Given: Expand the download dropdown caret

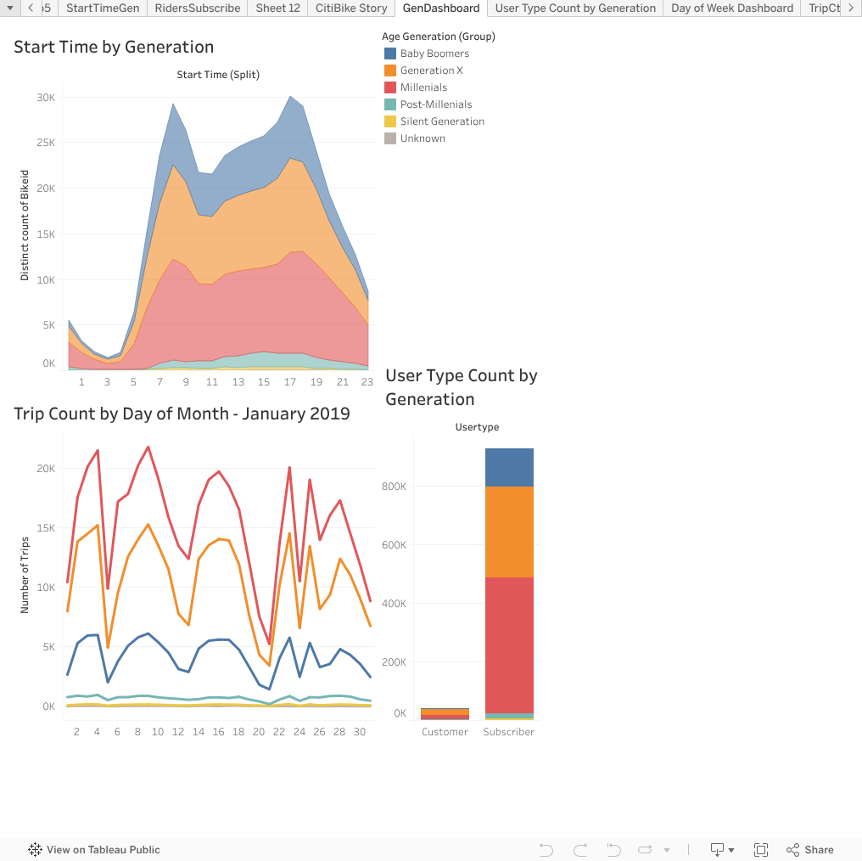Looking at the screenshot, I should click(731, 850).
